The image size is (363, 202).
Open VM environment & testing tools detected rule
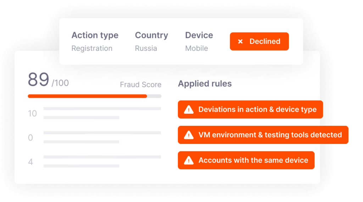tap(263, 135)
